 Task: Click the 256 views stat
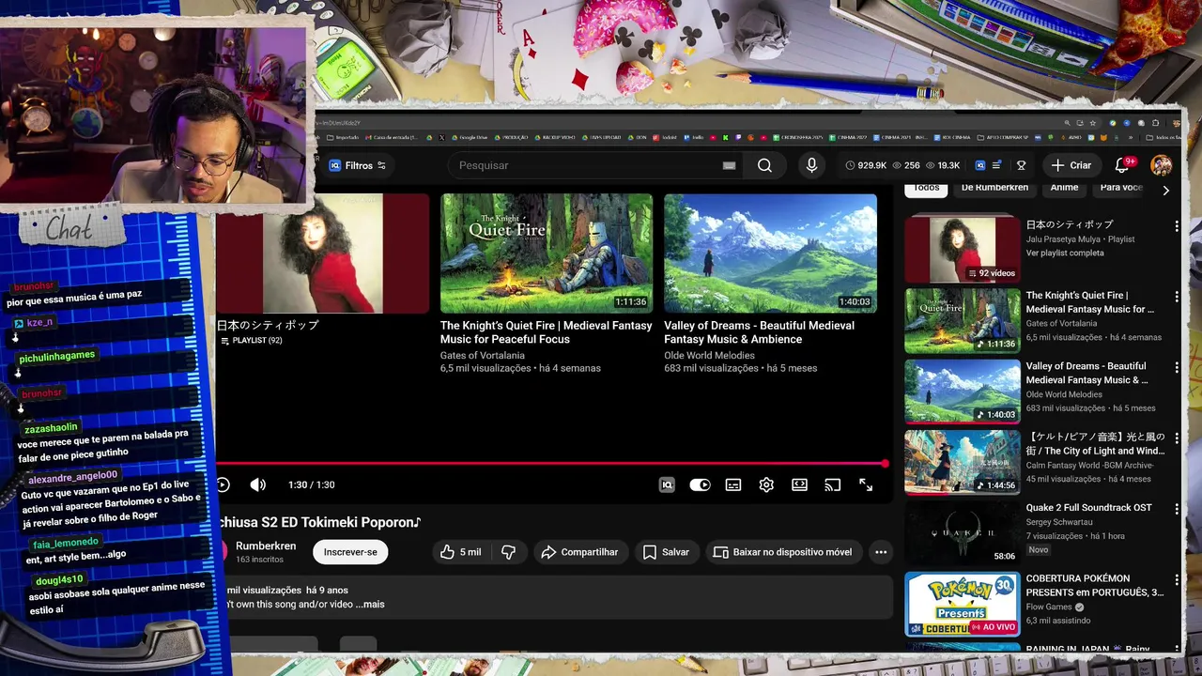(905, 165)
